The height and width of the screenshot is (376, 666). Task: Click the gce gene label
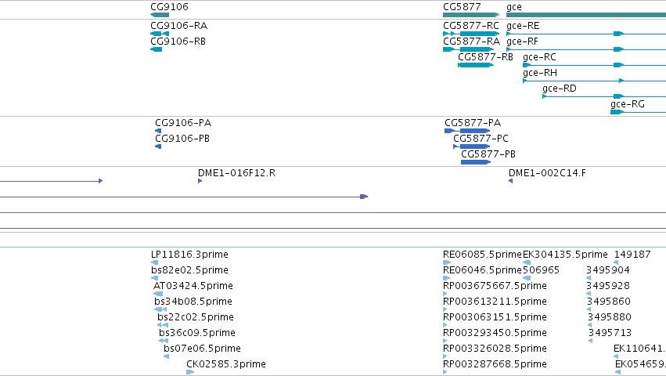[x=514, y=7]
